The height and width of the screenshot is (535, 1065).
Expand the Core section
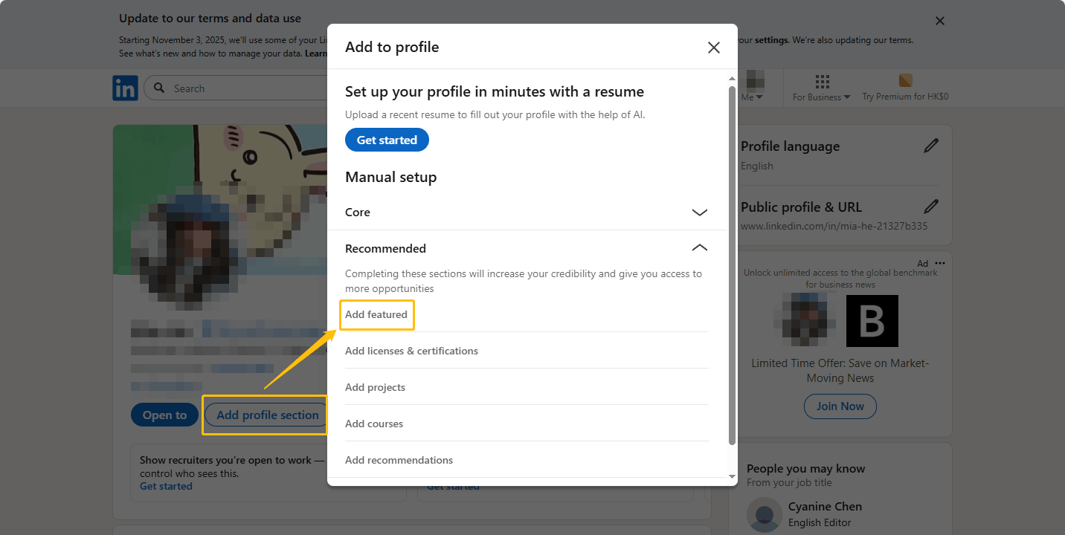click(699, 213)
